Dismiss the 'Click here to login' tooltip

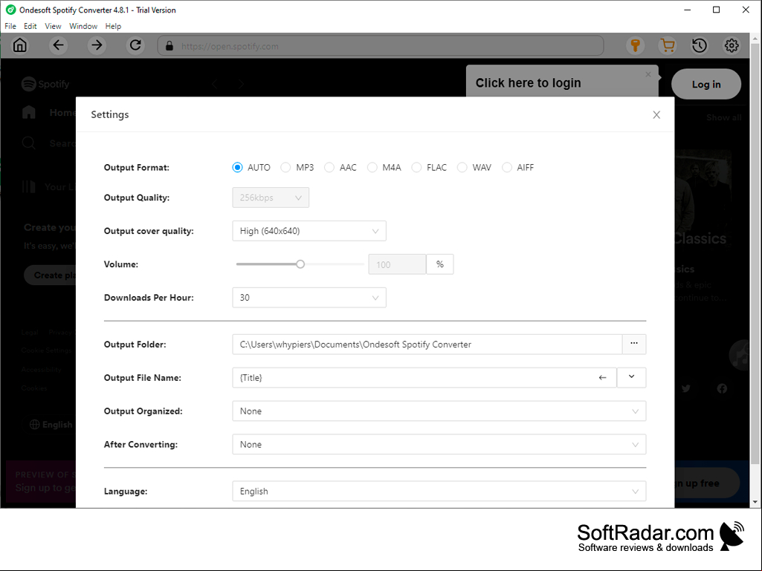click(648, 74)
